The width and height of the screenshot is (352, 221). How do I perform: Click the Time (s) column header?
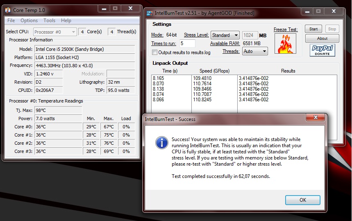(x=170, y=71)
